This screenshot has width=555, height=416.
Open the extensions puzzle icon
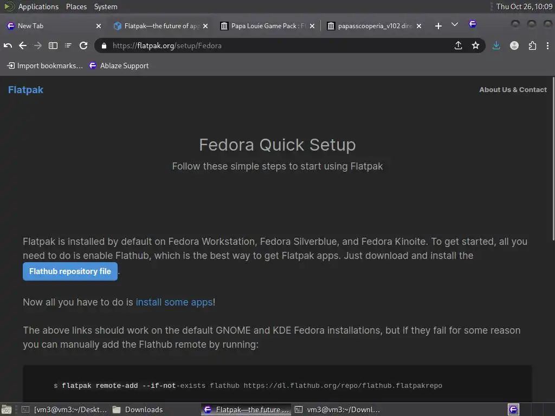click(x=532, y=45)
